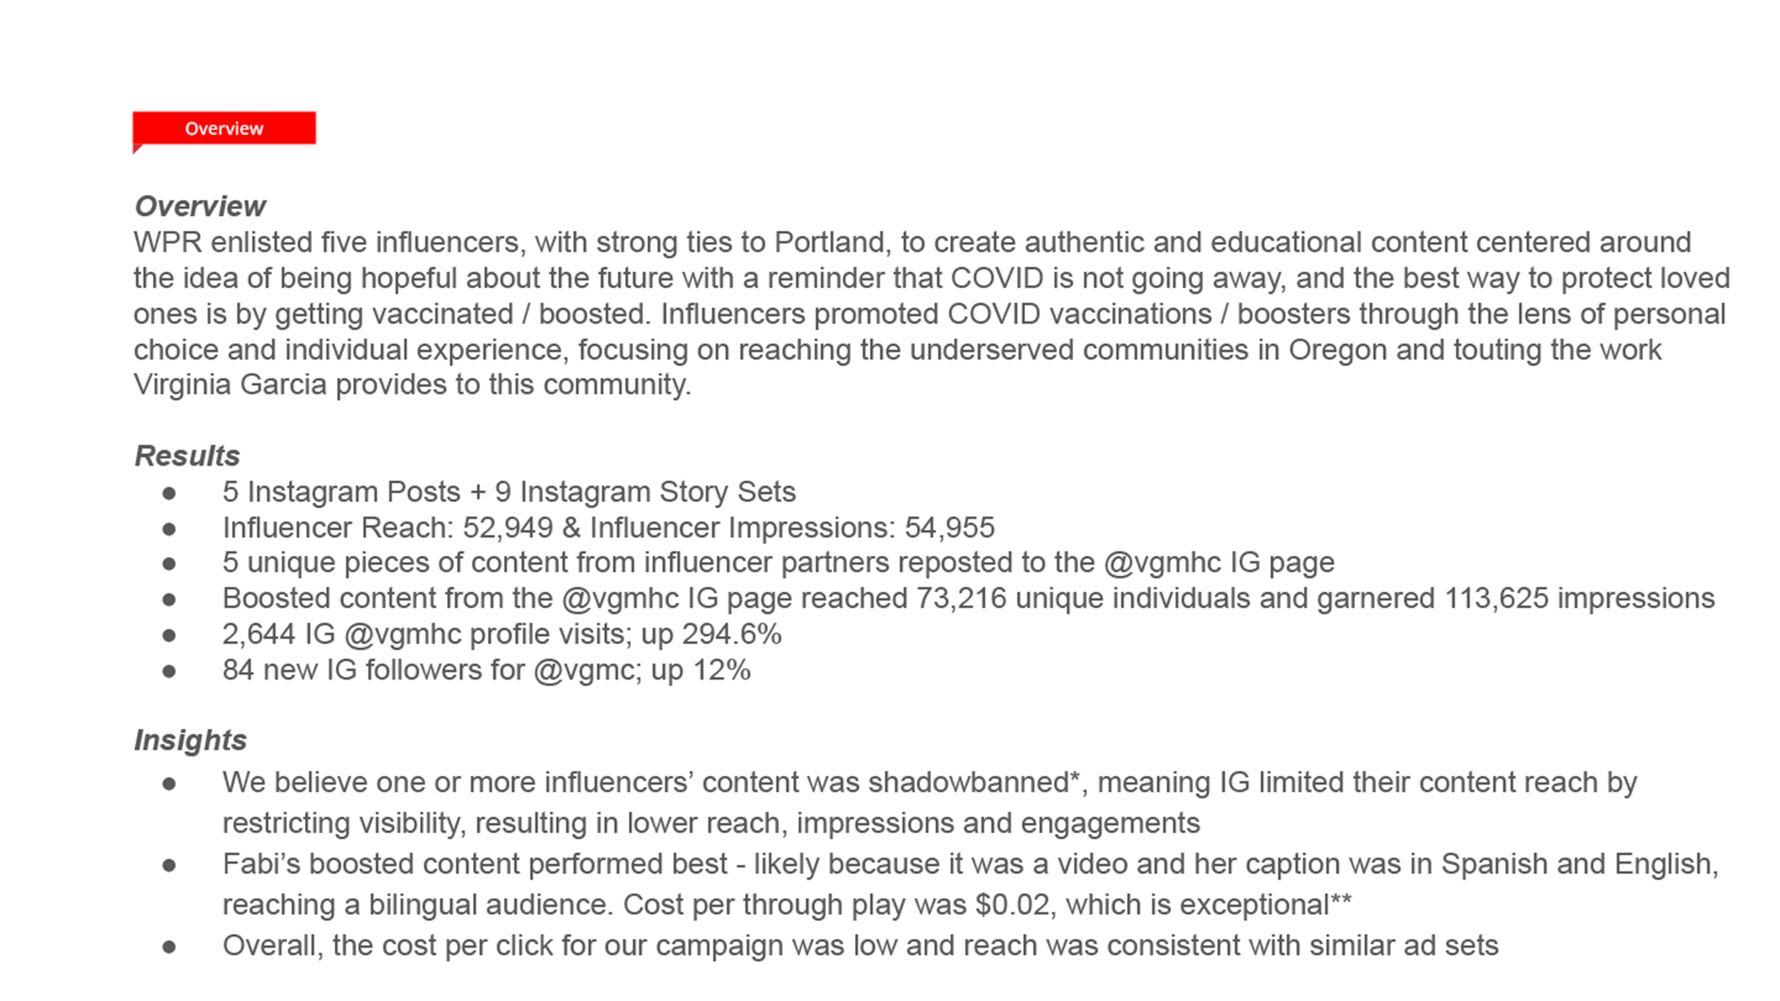
Task: Click 'Virginia Garcia' in the overview paragraph
Action: click(x=229, y=385)
